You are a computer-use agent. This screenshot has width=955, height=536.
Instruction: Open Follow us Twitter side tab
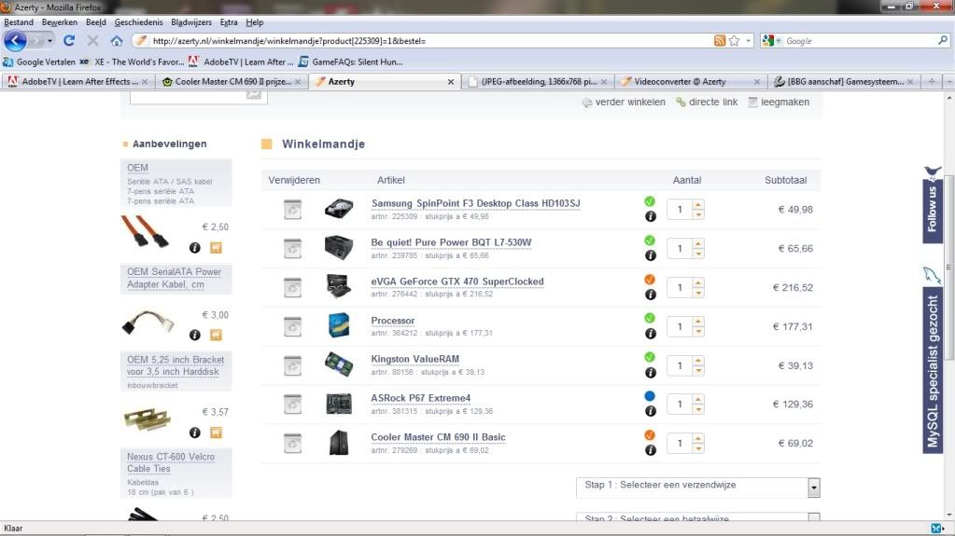coord(933,204)
